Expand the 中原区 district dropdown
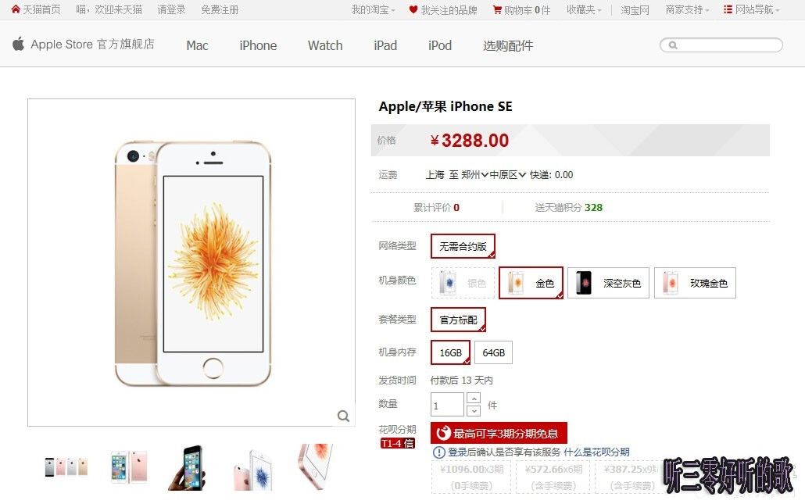 coord(508,175)
